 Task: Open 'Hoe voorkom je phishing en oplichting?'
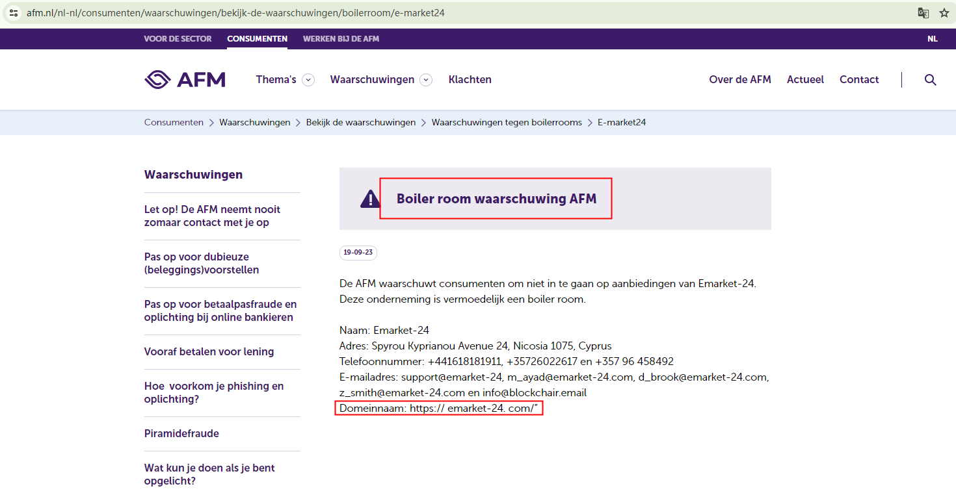pos(214,392)
